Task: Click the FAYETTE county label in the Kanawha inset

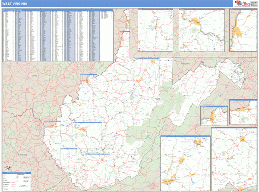Action: click(x=220, y=43)
